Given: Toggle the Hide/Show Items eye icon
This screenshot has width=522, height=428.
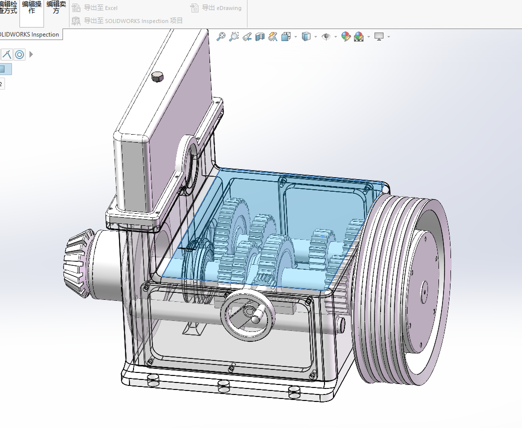Looking at the screenshot, I should click(326, 37).
